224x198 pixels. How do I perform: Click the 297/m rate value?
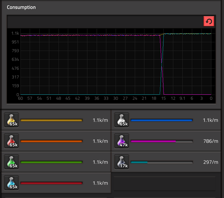tap(210, 162)
